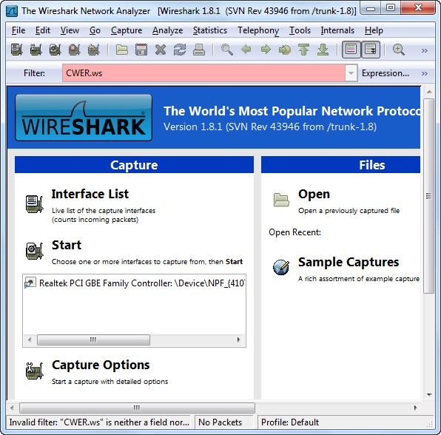Zoom in using the toolbar magnifier plus
The height and width of the screenshot is (435, 441).
coord(399,50)
